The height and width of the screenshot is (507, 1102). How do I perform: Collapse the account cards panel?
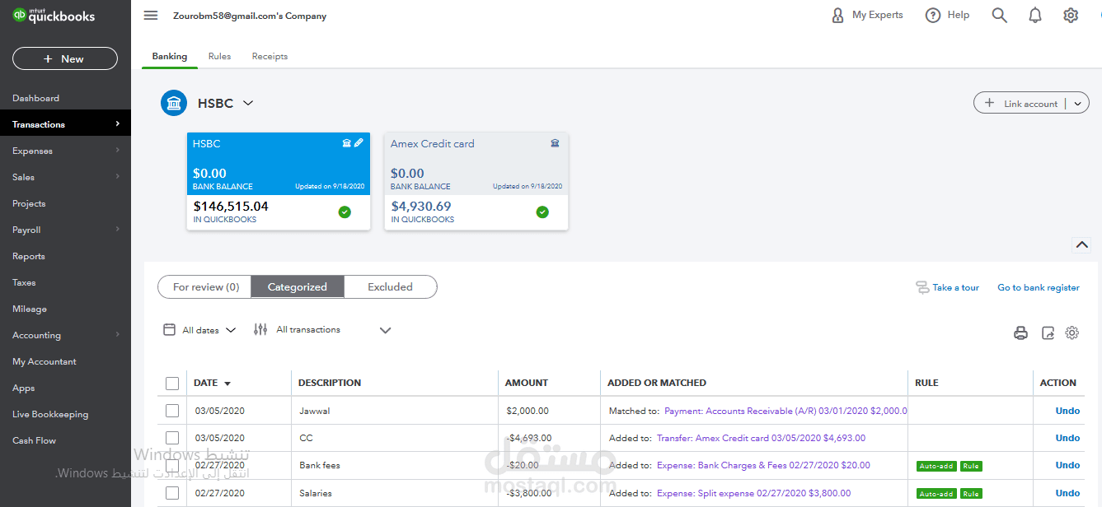click(1081, 244)
